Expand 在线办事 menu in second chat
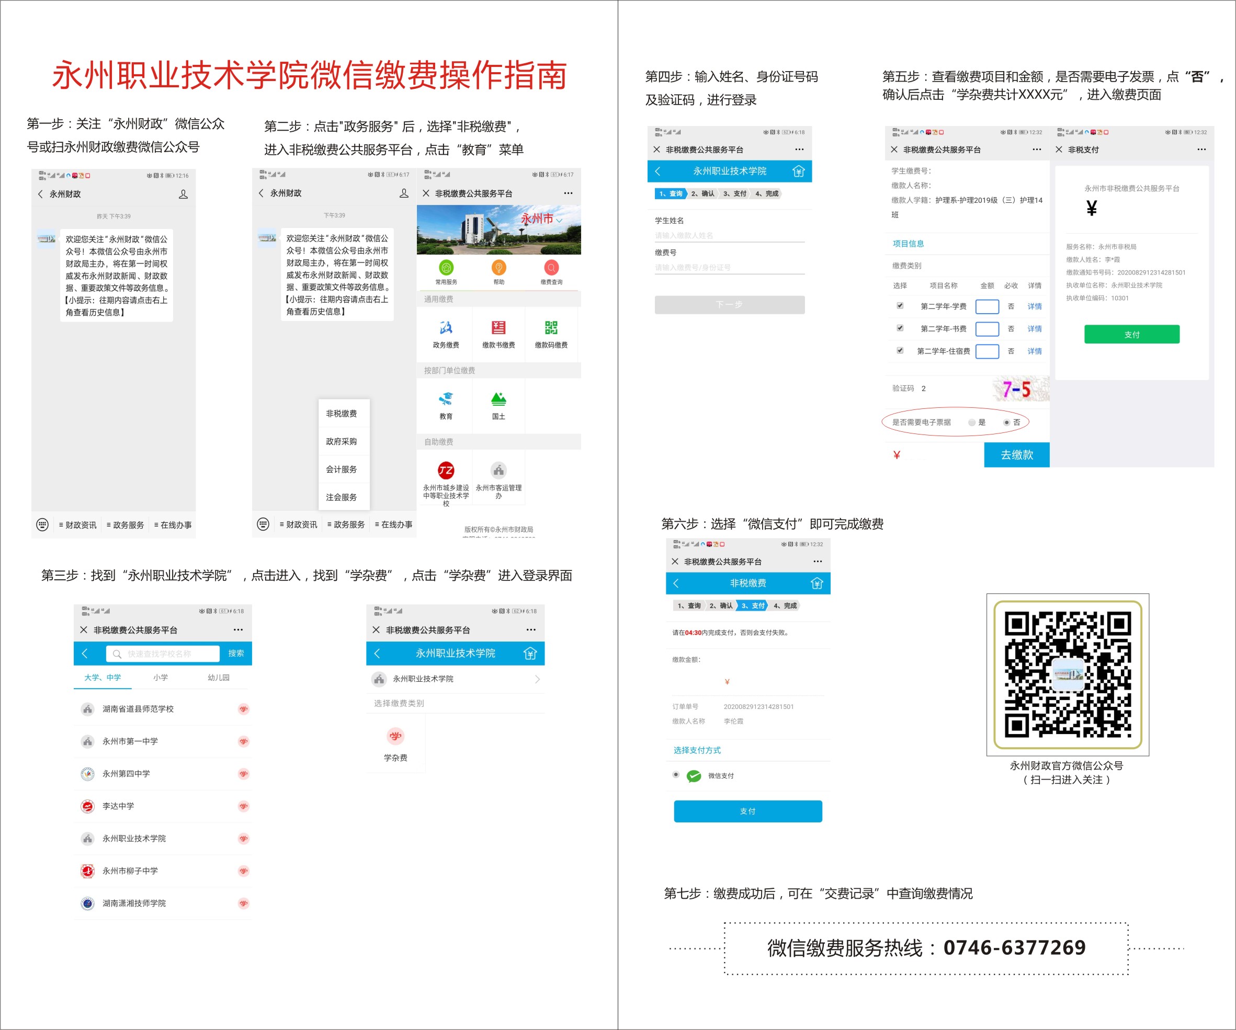Viewport: 1236px width, 1030px height. click(394, 524)
